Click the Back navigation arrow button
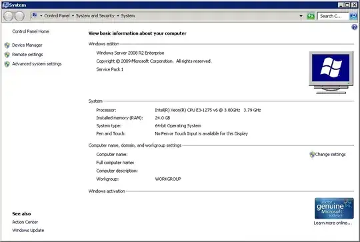 point(8,16)
